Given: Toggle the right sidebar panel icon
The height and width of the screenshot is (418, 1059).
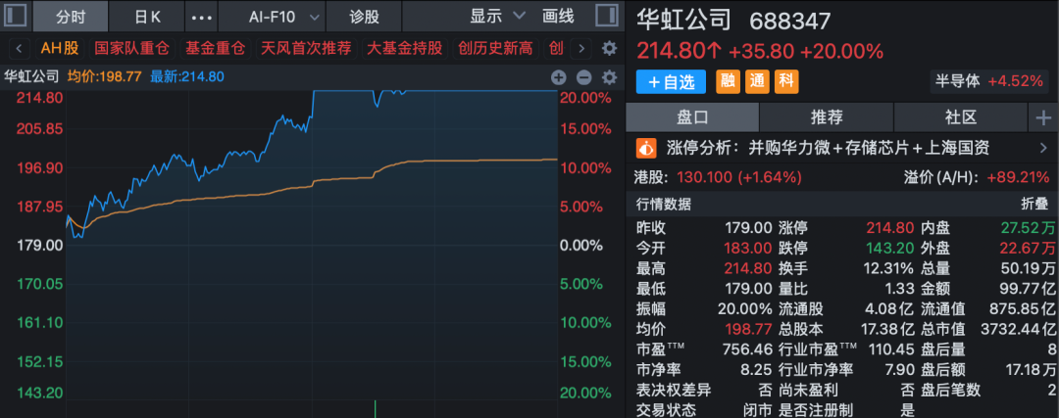Looking at the screenshot, I should pos(607,17).
